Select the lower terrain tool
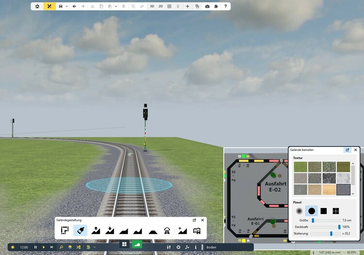364x255 pixels. coord(110,230)
